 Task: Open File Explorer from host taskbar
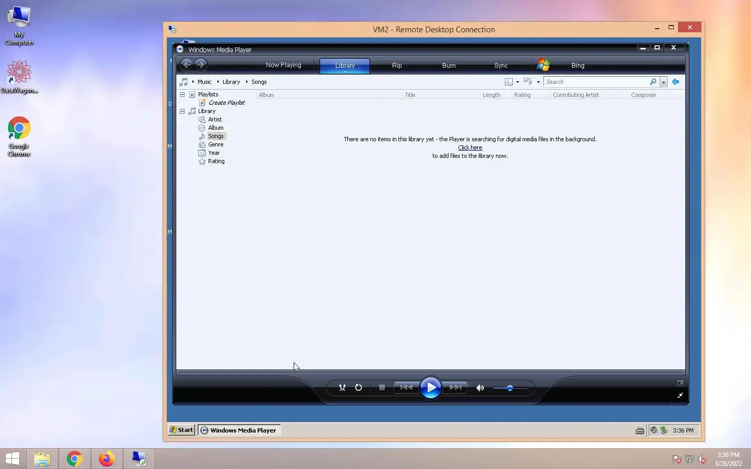click(42, 459)
